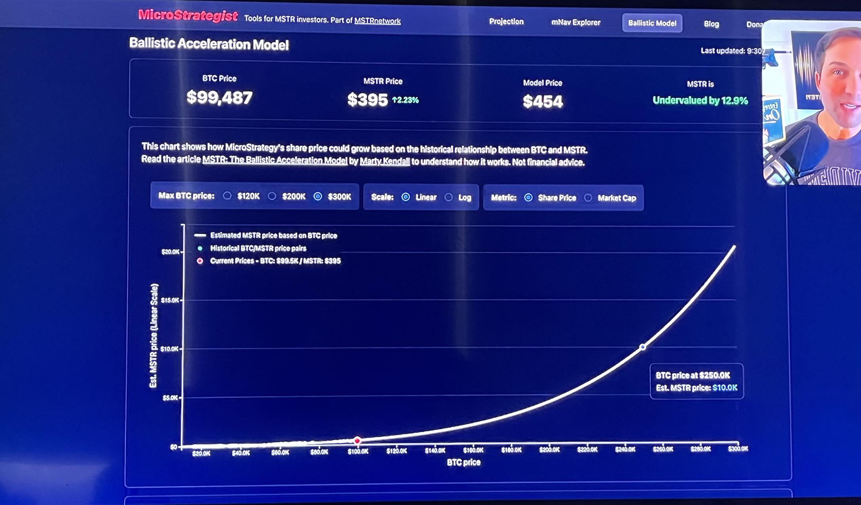Click the MicroStrategist logo
The height and width of the screenshot is (505, 861).
click(x=188, y=15)
